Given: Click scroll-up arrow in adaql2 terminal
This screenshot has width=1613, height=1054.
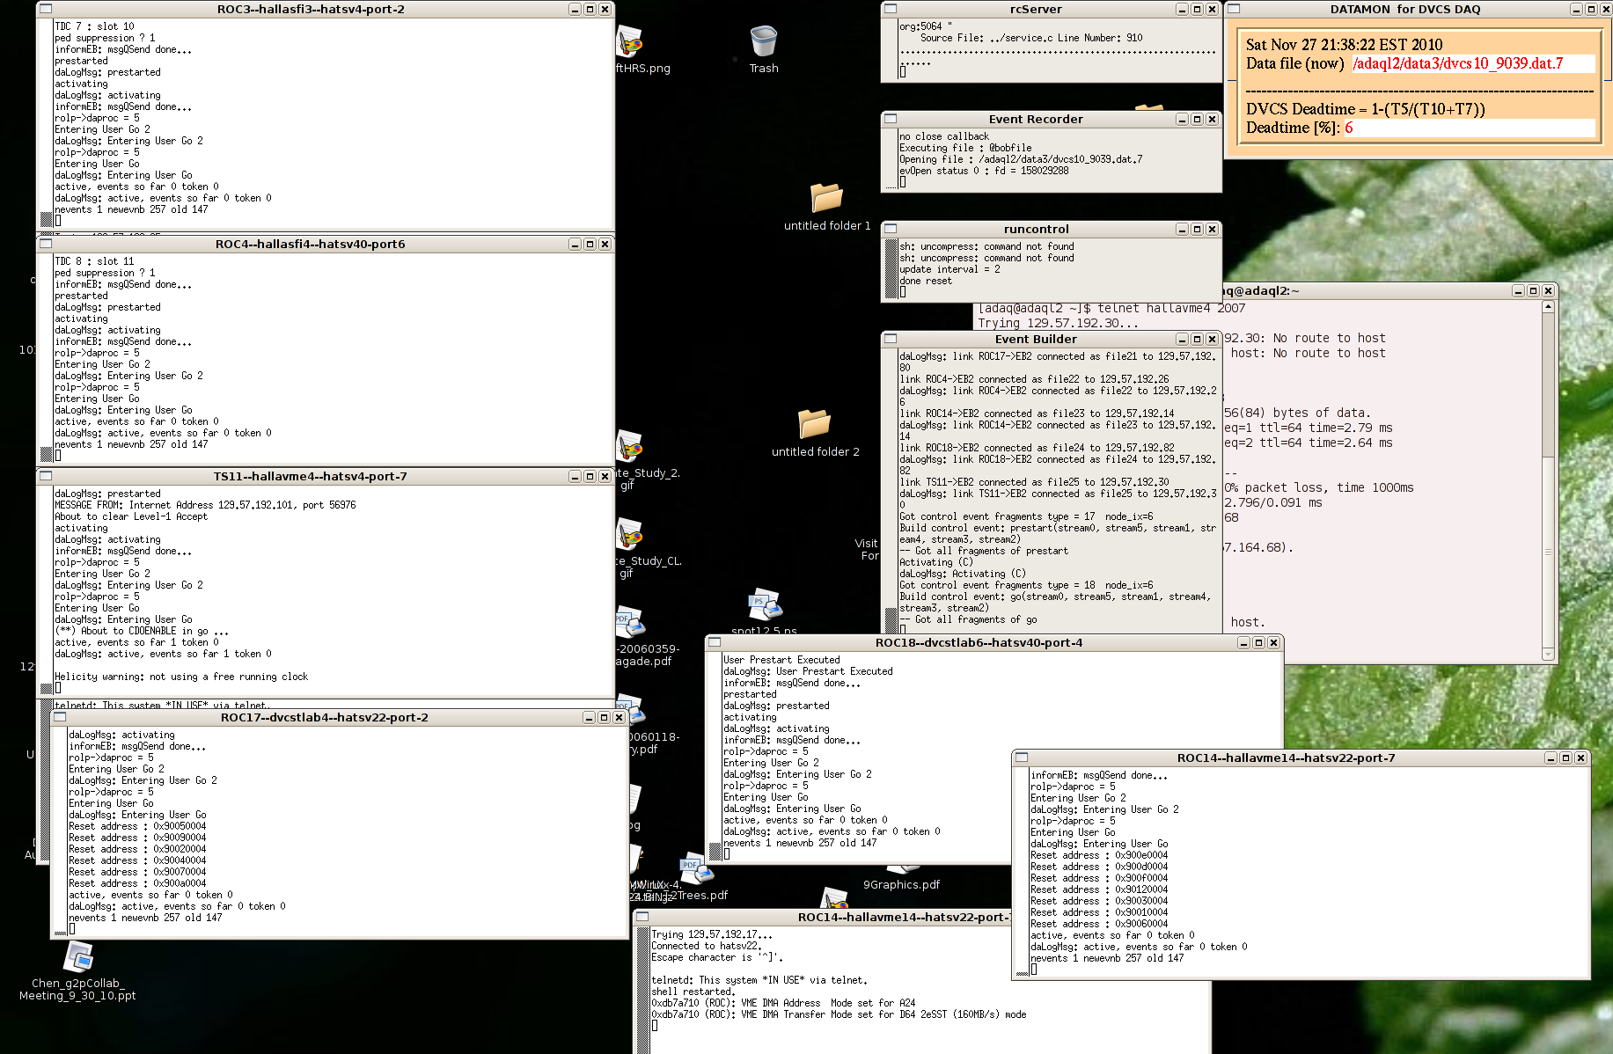Looking at the screenshot, I should 1548,306.
